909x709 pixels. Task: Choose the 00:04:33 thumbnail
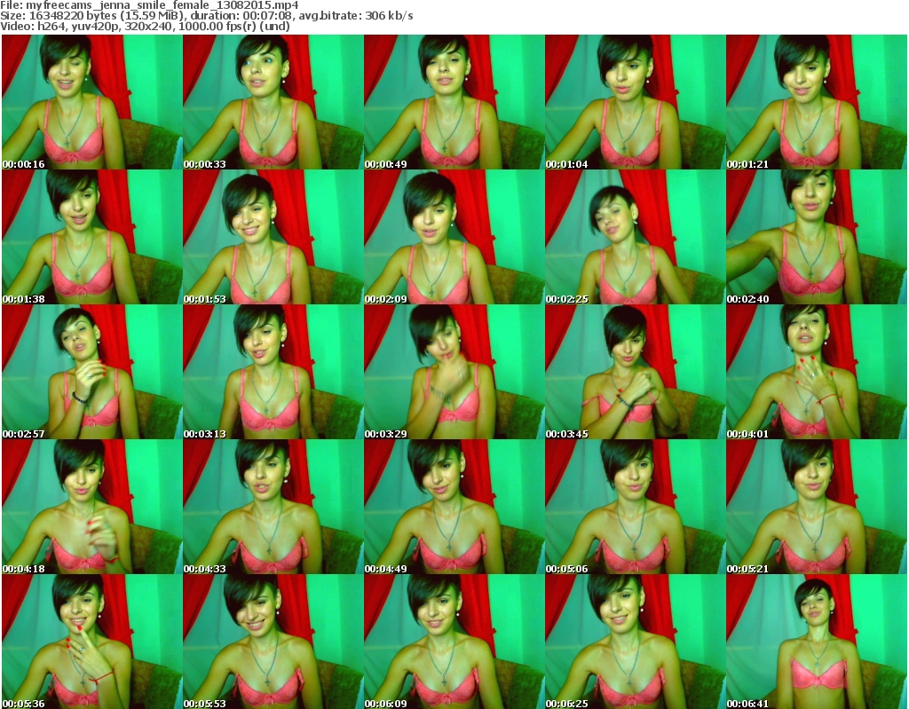click(273, 507)
